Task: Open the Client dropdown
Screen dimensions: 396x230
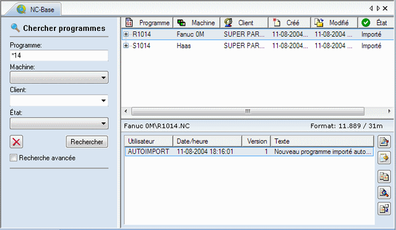Action: click(x=59, y=101)
